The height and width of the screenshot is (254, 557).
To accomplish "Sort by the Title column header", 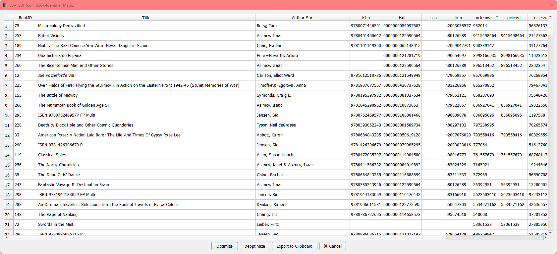I will 146,18.
